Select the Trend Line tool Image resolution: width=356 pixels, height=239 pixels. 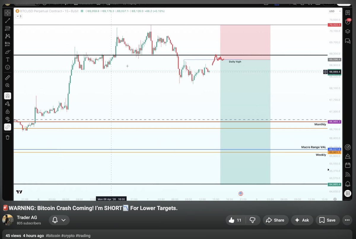click(8, 20)
